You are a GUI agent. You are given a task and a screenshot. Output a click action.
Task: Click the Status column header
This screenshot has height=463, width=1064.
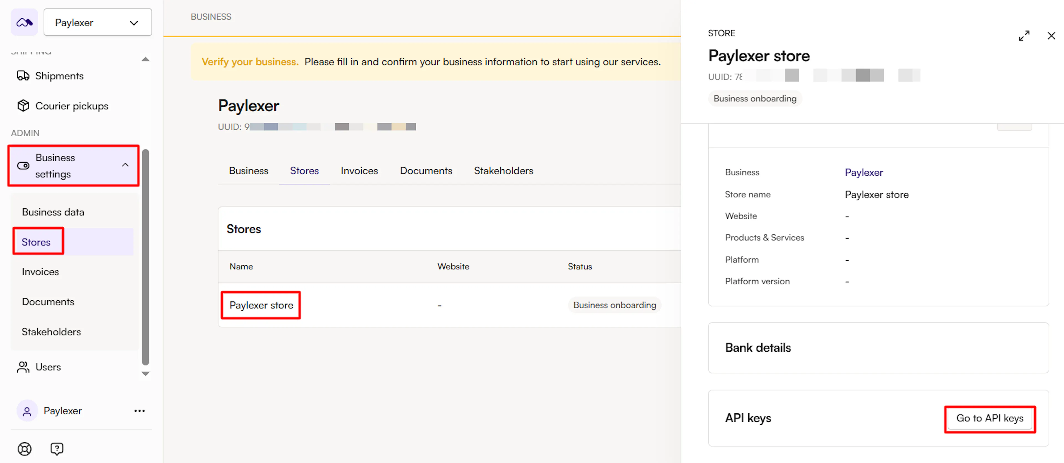(x=579, y=267)
